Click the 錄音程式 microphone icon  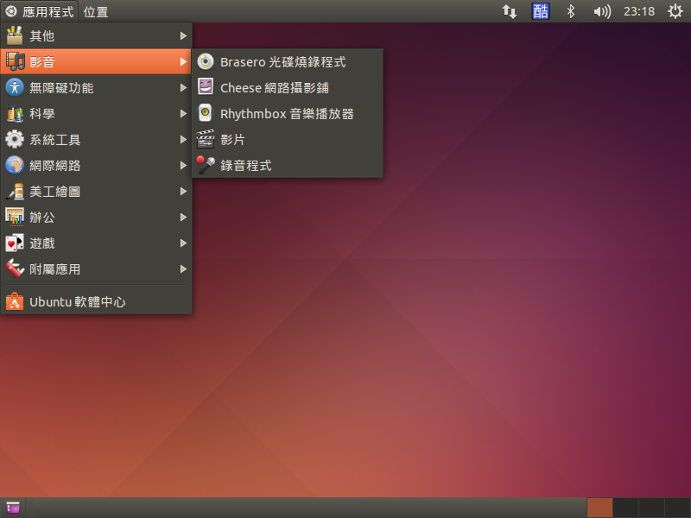(206, 166)
